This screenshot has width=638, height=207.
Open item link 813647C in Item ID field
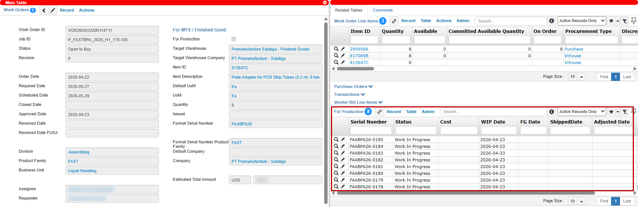[x=240, y=68]
